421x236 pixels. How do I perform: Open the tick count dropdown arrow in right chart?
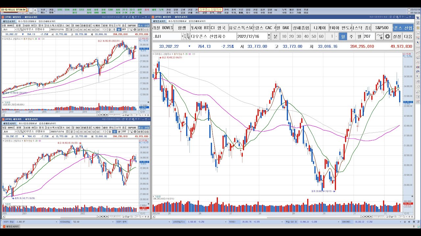(x=336, y=36)
